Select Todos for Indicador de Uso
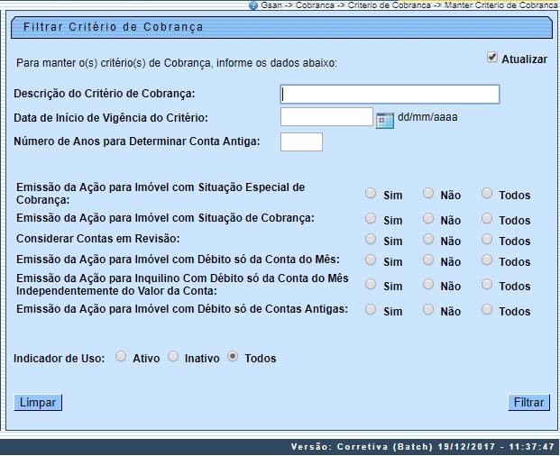560x456 pixels. [234, 357]
